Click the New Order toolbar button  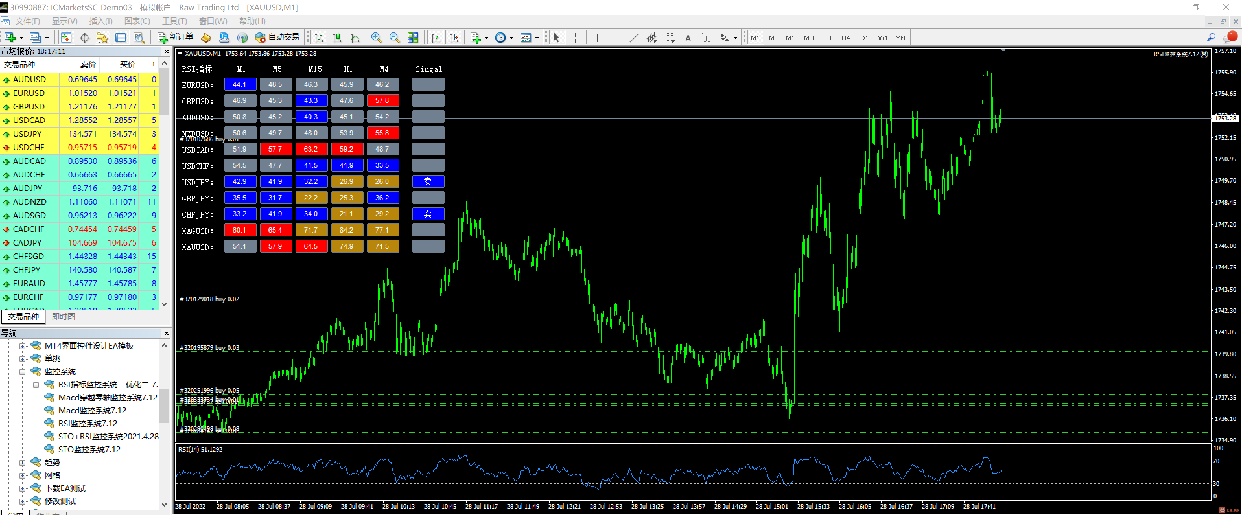tap(175, 37)
